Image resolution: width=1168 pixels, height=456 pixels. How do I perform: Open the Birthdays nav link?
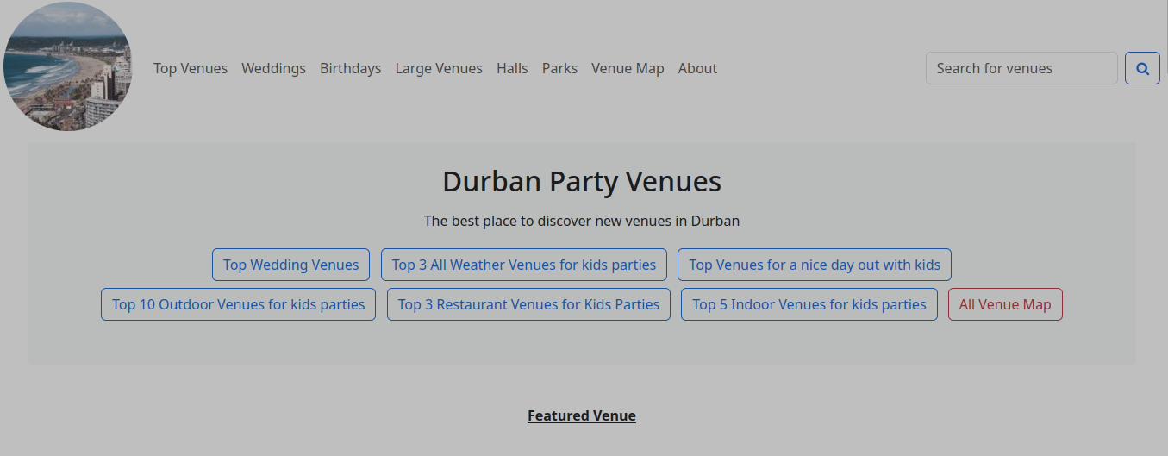pos(350,68)
